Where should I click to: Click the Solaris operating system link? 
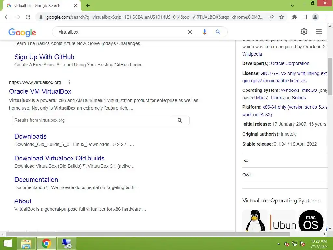299,98
